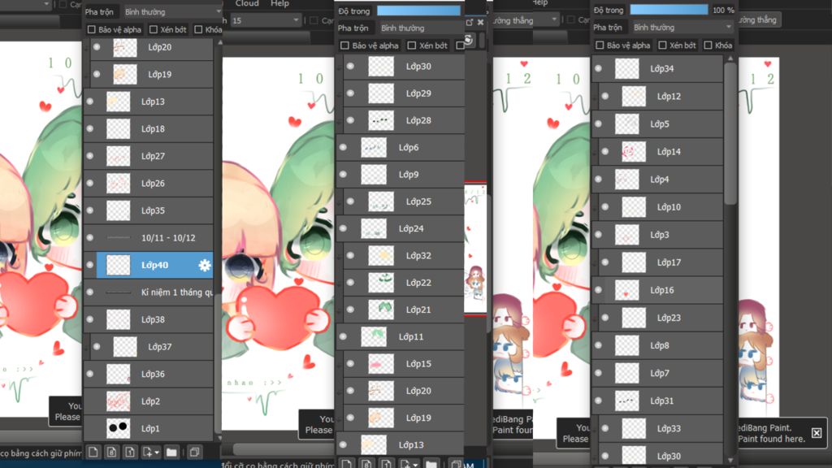Open the dropdown showing value 15
This screenshot has width=832, height=468.
(x=266, y=20)
